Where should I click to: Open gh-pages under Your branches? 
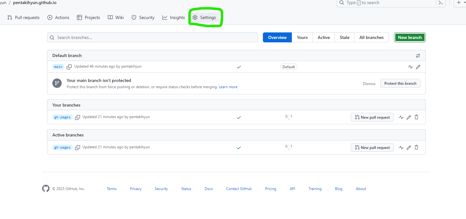62,117
